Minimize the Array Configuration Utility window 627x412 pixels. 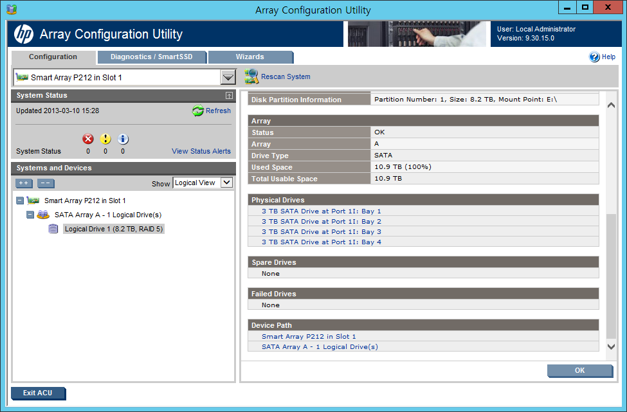567,8
